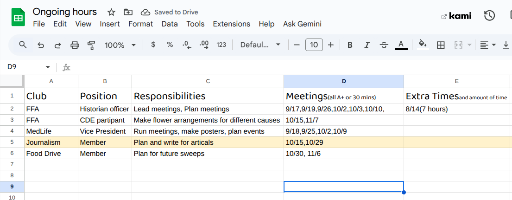Toggle italic text style

click(x=367, y=45)
